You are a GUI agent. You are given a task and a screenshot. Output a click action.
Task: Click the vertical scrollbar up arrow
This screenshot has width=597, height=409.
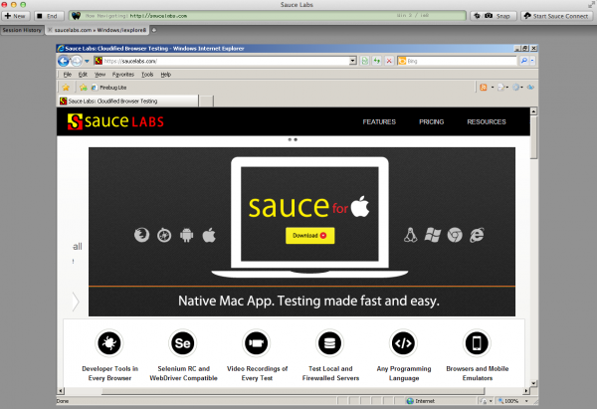point(533,111)
